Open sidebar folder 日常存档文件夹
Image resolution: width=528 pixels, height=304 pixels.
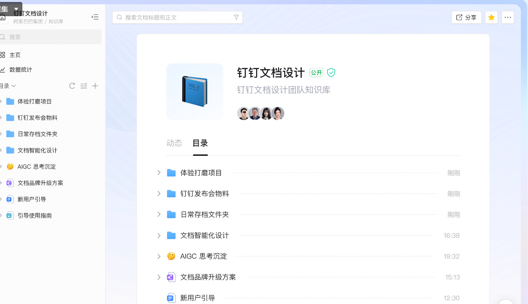(37, 134)
